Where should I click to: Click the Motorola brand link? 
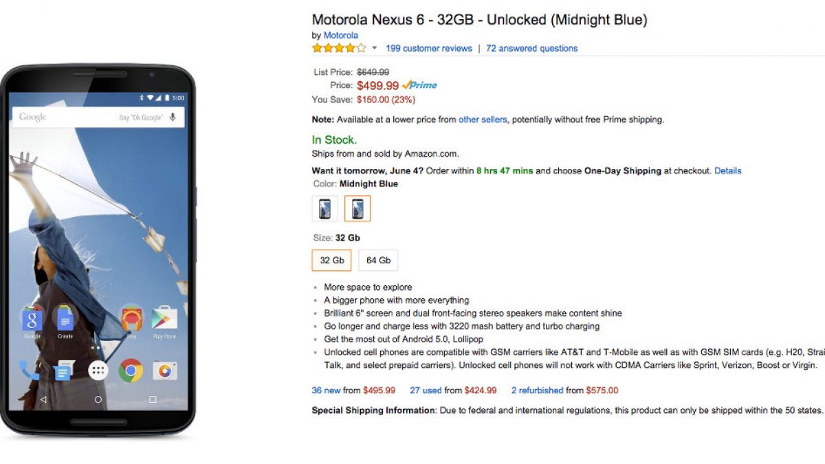pyautogui.click(x=340, y=35)
